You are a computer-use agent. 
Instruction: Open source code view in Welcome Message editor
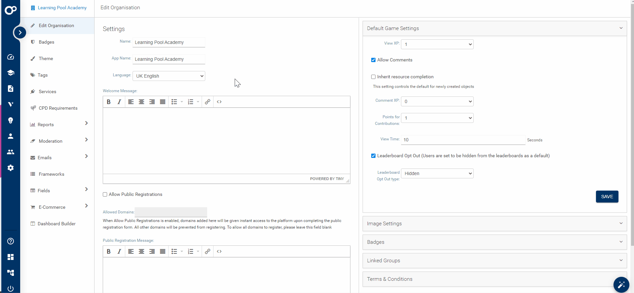(219, 102)
